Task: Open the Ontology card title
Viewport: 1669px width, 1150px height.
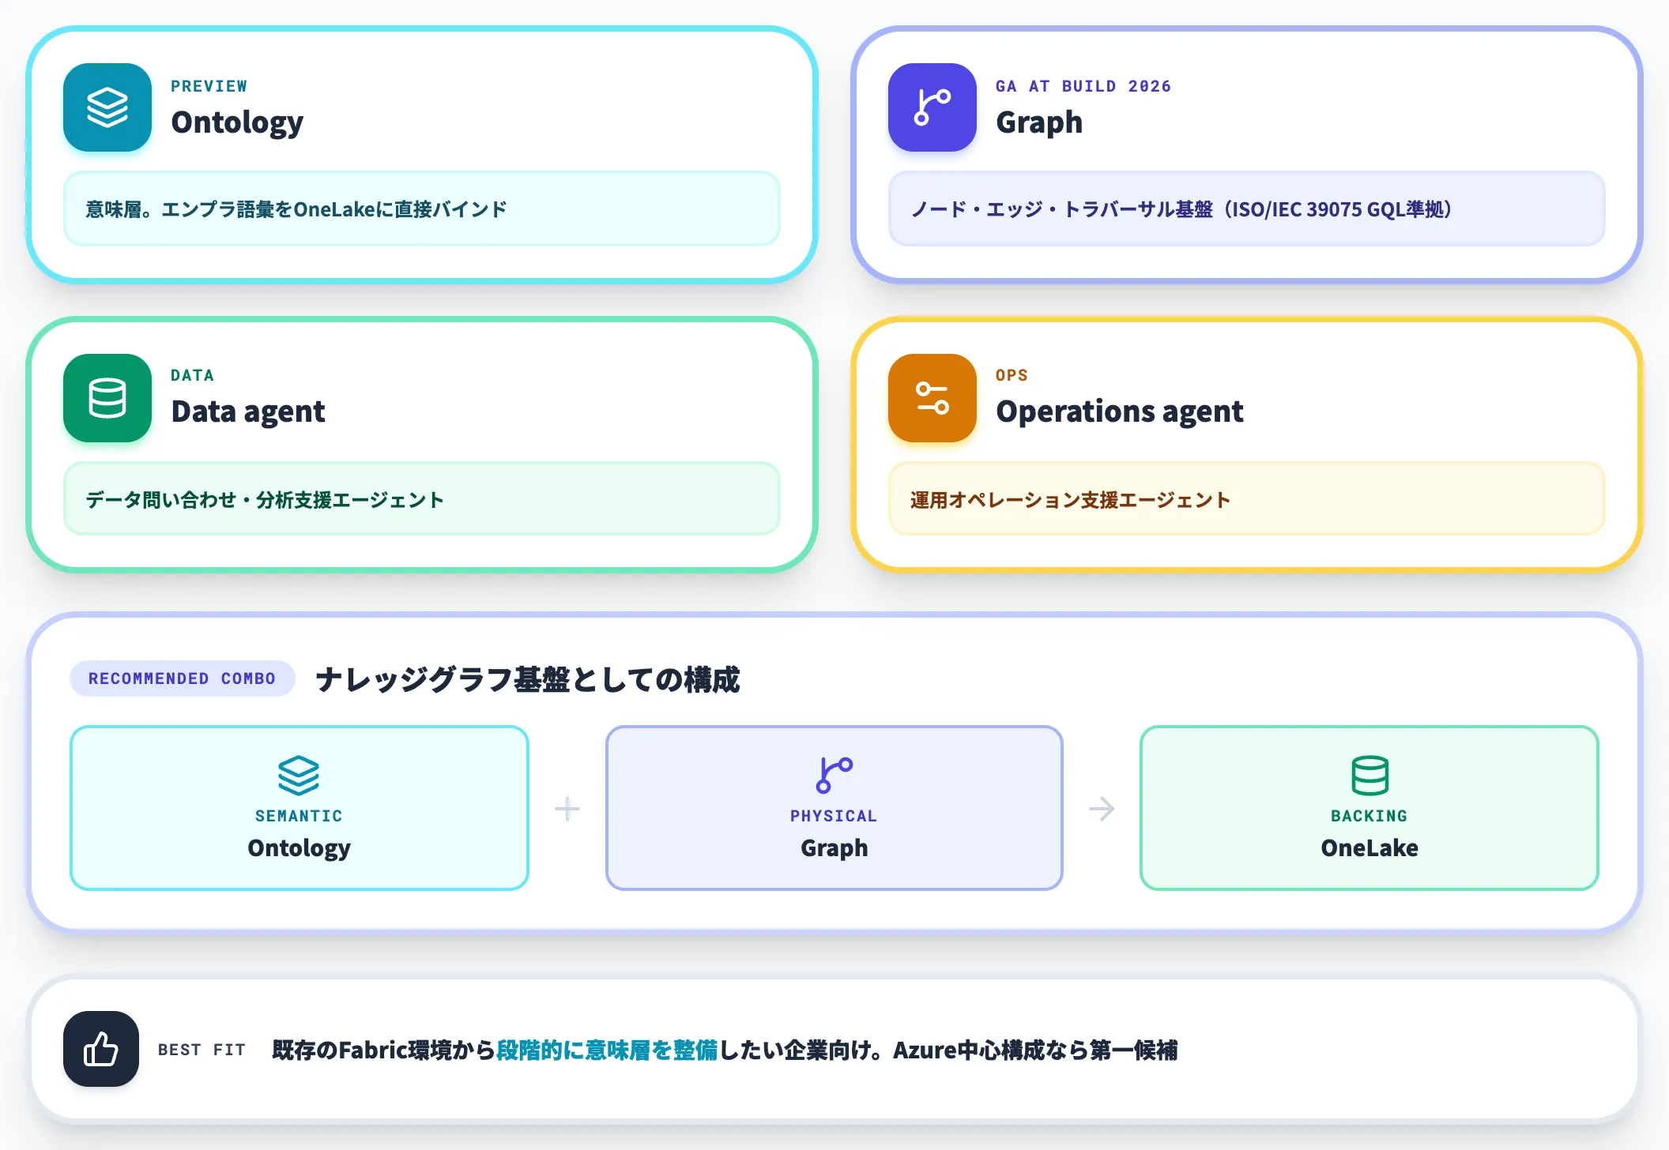Action: pos(237,122)
